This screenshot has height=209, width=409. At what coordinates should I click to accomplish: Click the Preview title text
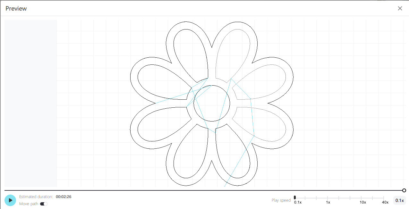(x=16, y=9)
